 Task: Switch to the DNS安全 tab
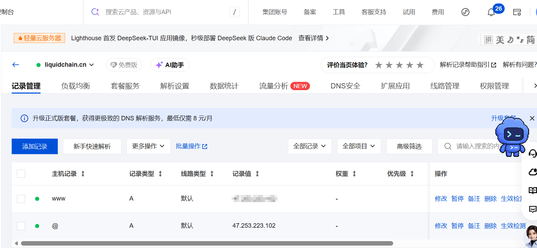coord(345,86)
